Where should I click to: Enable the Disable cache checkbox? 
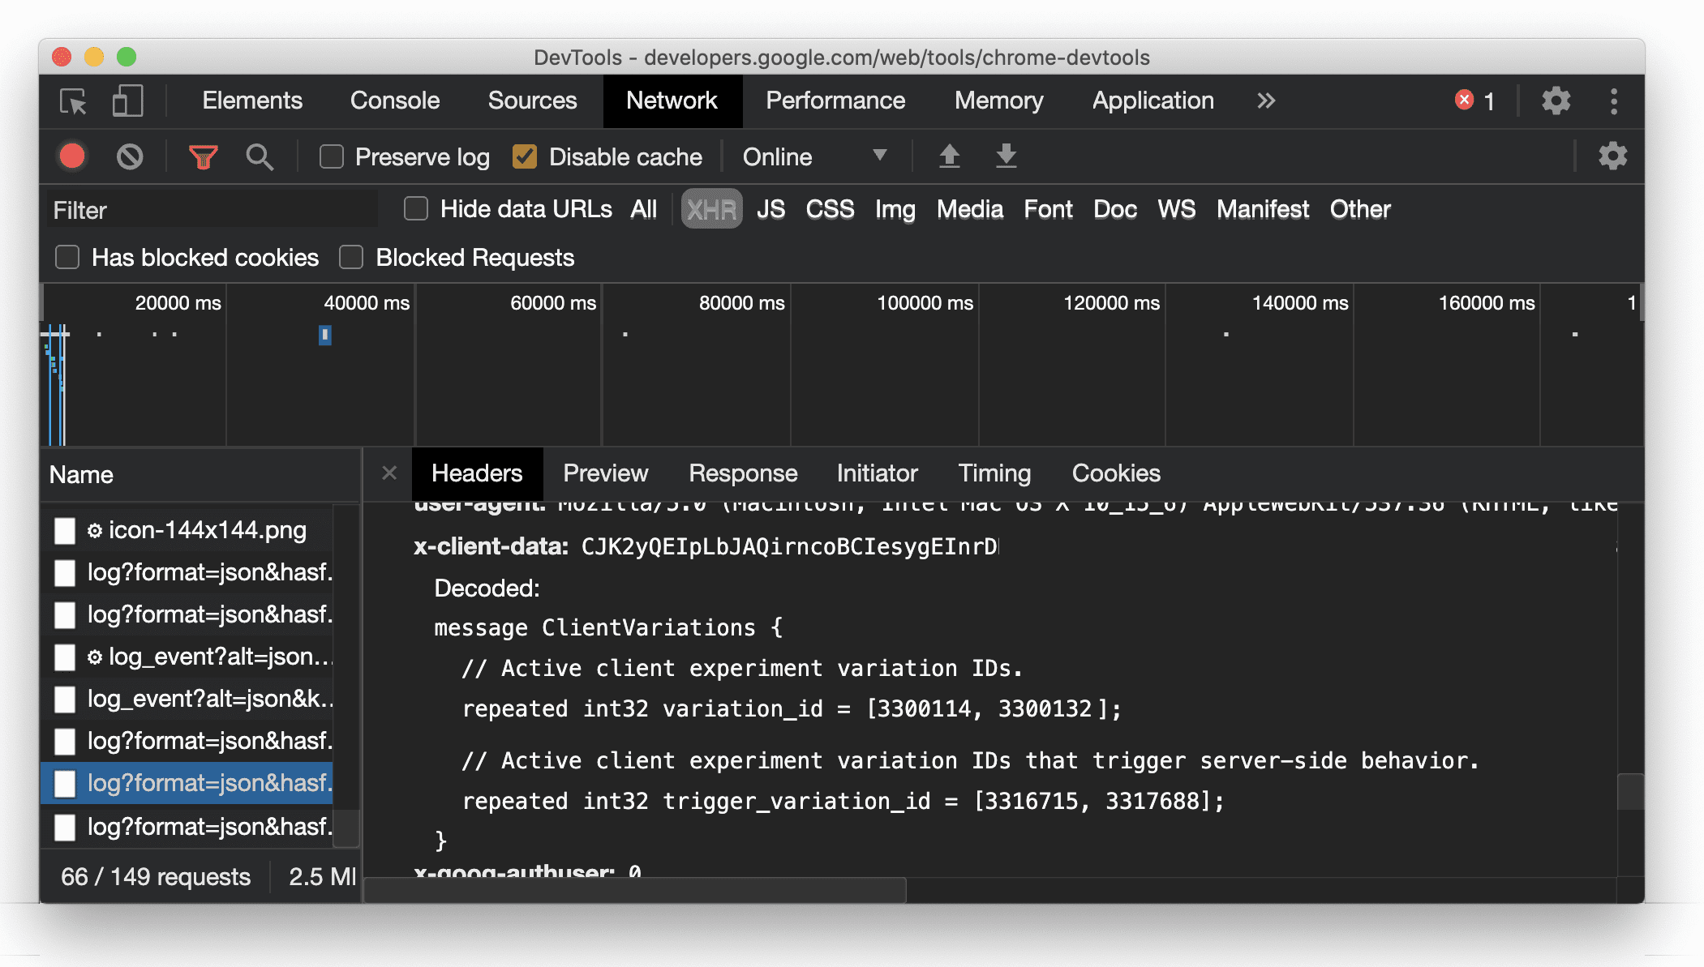click(526, 156)
